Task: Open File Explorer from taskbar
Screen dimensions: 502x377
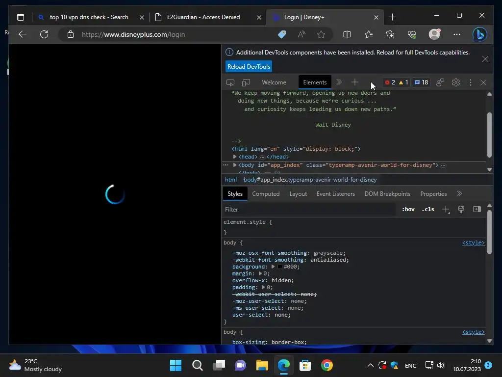Action: tap(262, 365)
